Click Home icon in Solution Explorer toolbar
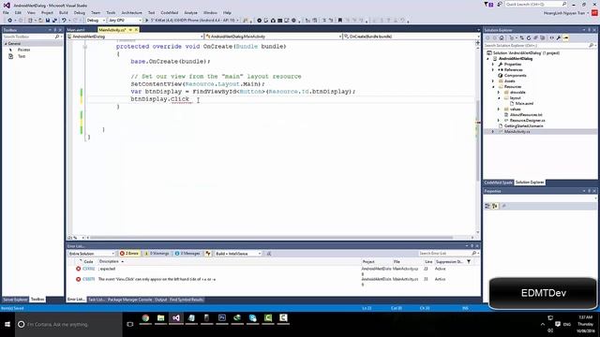Image resolution: width=600 pixels, height=337 pixels. point(502,37)
